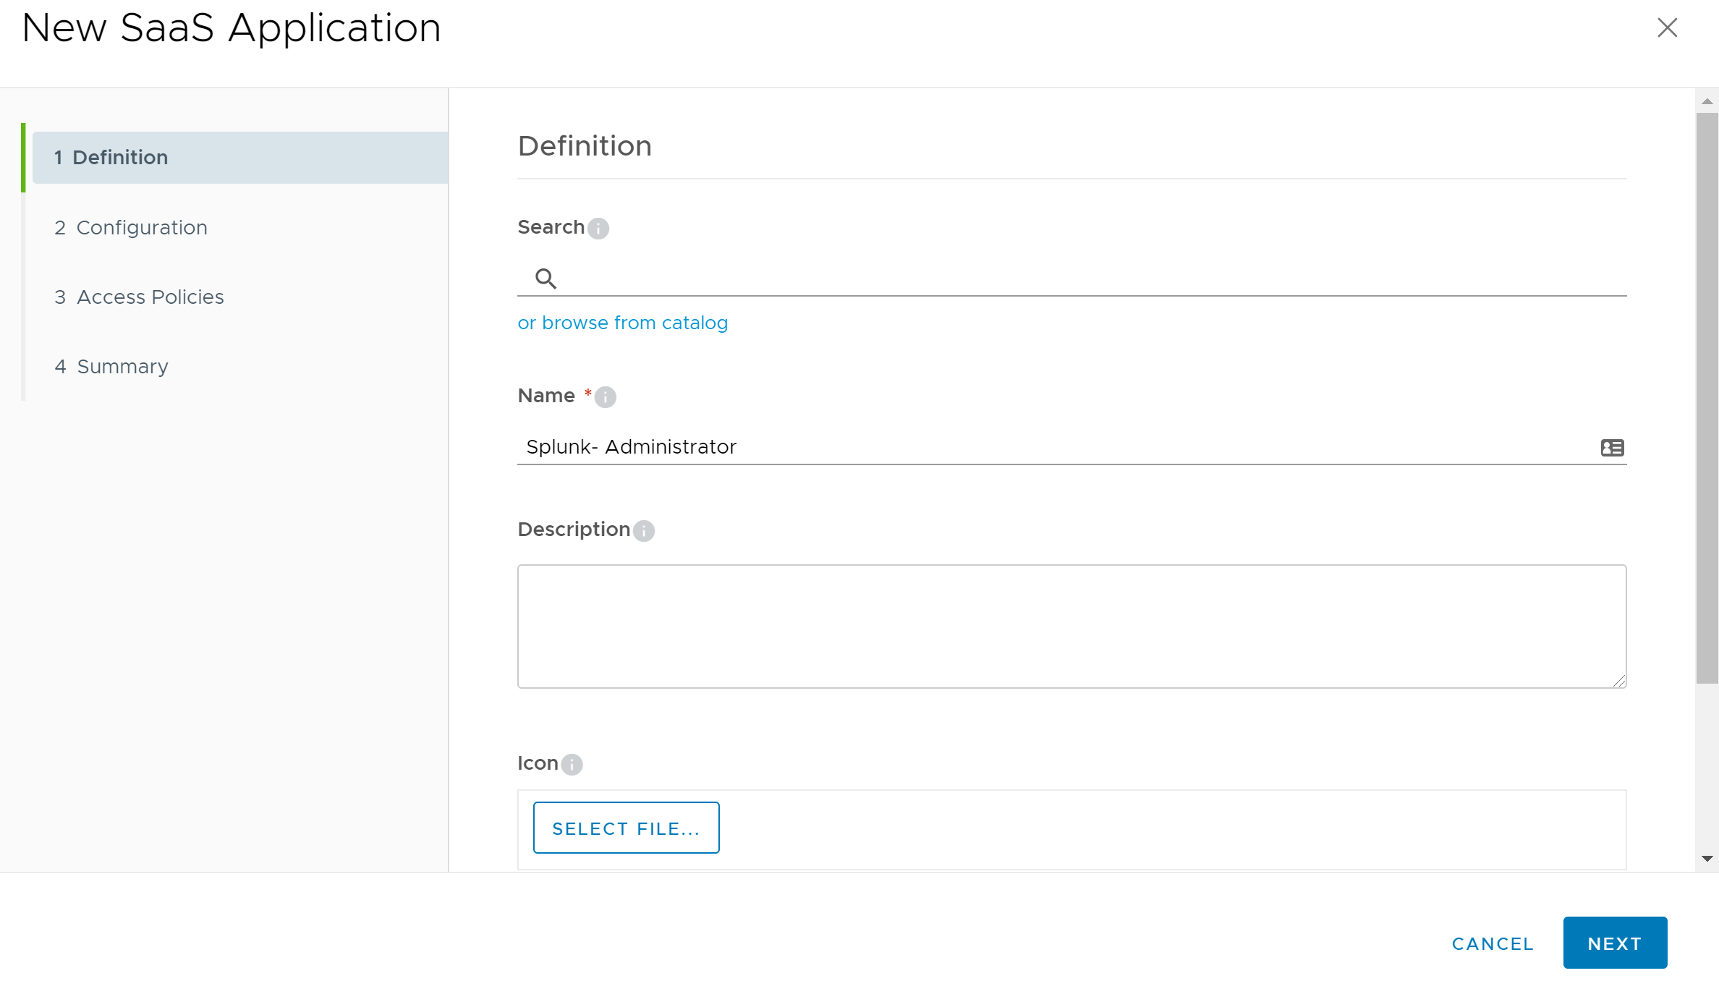The width and height of the screenshot is (1719, 981).
Task: Go to the Configuration step
Action: (141, 228)
